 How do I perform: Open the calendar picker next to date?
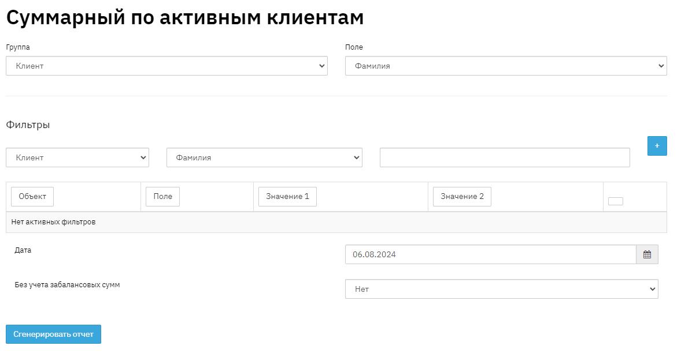647,254
